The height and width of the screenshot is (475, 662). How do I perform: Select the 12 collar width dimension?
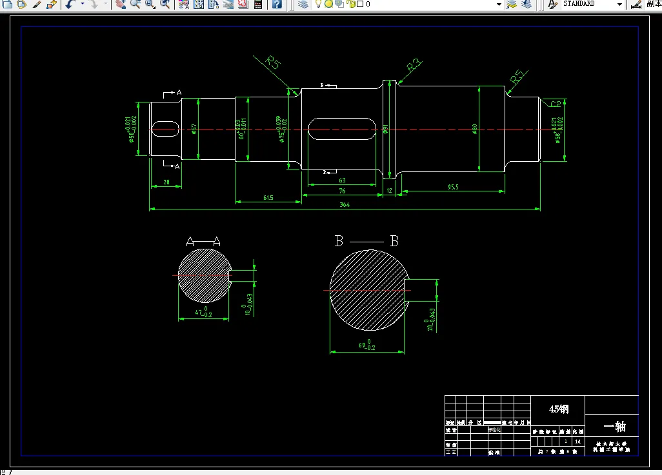389,191
